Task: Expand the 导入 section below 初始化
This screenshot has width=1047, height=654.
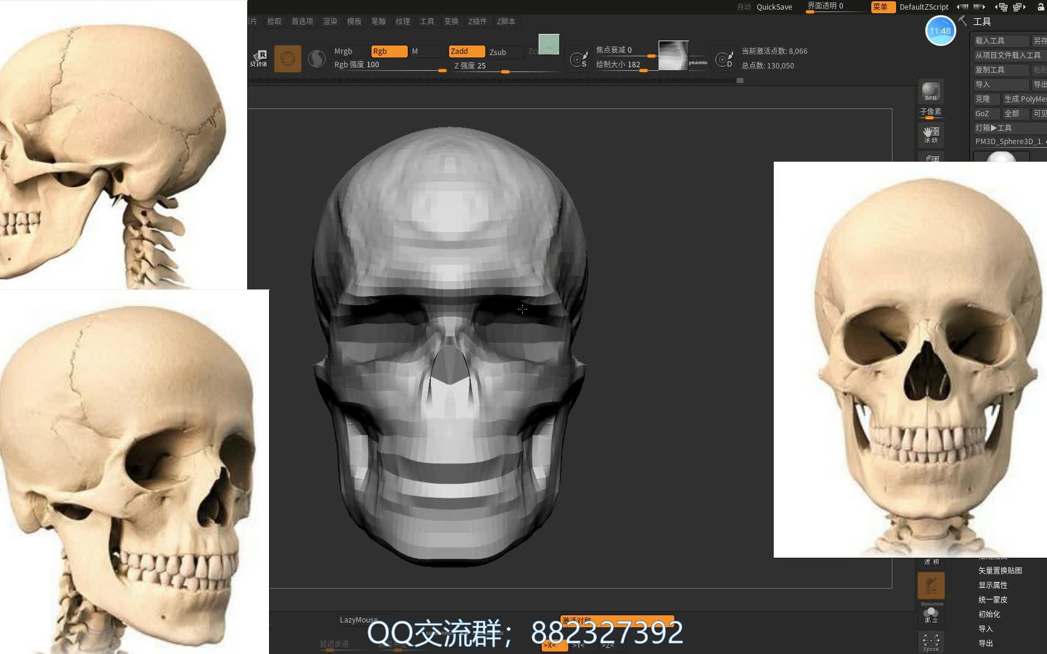Action: (986, 629)
